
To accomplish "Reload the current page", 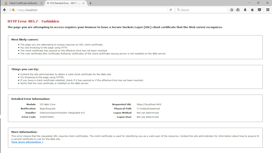I will click(x=171, y=10).
